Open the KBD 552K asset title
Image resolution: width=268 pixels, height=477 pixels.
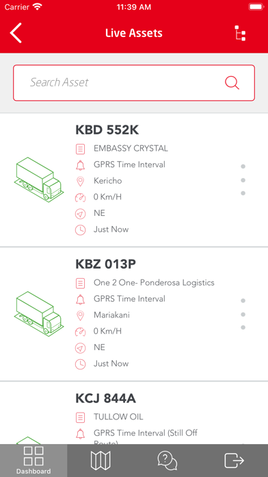107,130
